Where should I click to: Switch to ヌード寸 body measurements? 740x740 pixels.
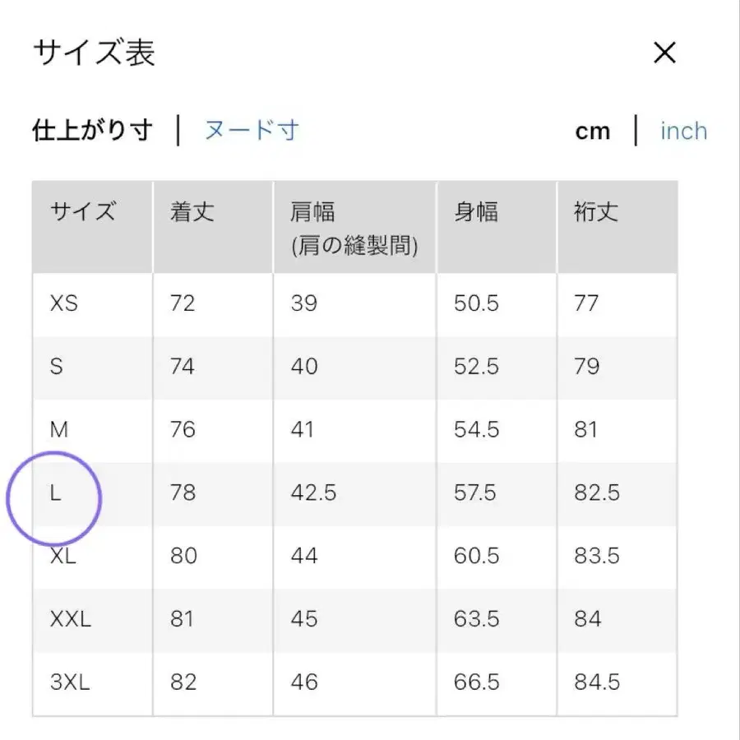click(x=250, y=130)
